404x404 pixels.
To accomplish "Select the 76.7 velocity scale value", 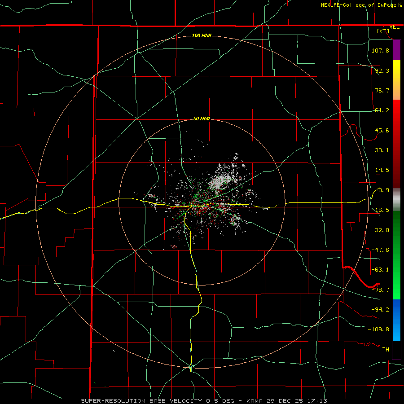I will coord(382,90).
